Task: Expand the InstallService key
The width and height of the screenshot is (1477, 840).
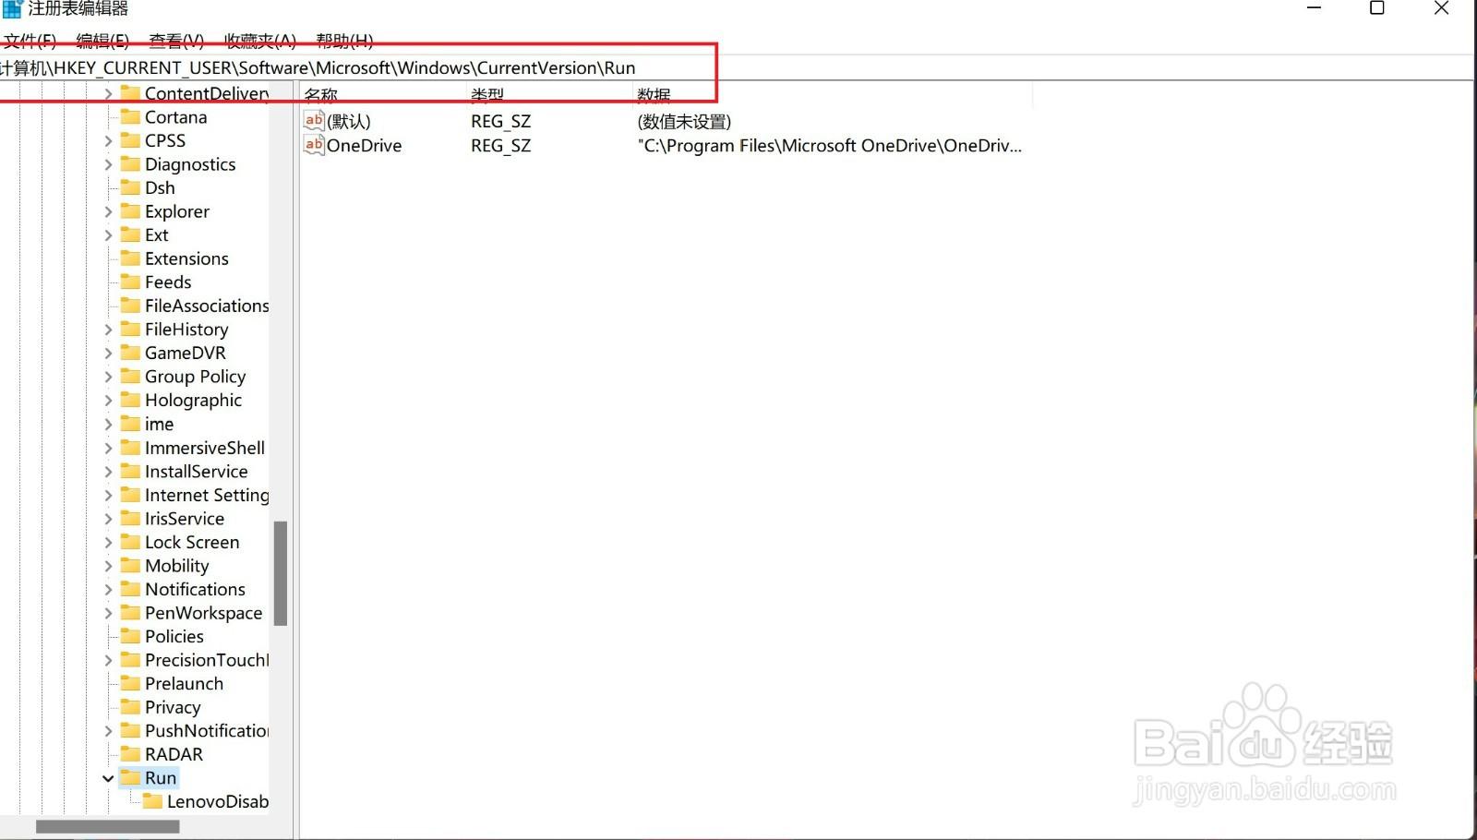Action: (x=108, y=472)
